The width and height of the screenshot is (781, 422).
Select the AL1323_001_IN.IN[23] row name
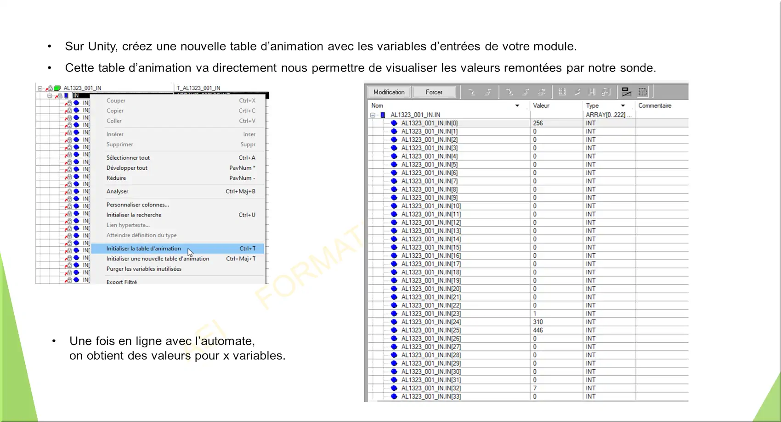431,314
